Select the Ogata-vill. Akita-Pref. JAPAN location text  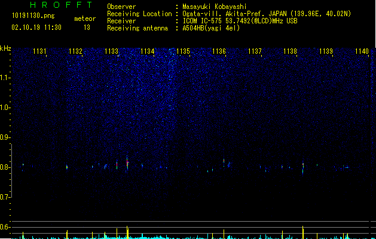(267, 14)
